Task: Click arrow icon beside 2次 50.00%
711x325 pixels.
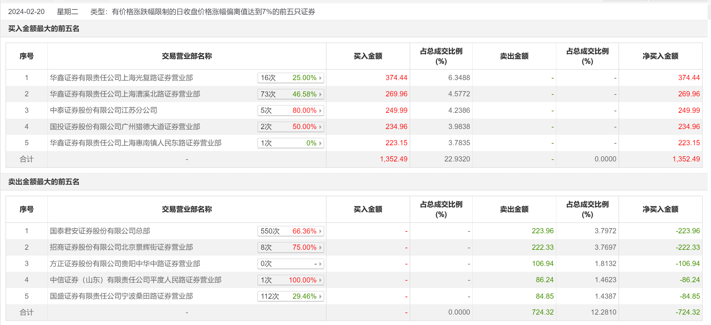Action: [x=320, y=127]
